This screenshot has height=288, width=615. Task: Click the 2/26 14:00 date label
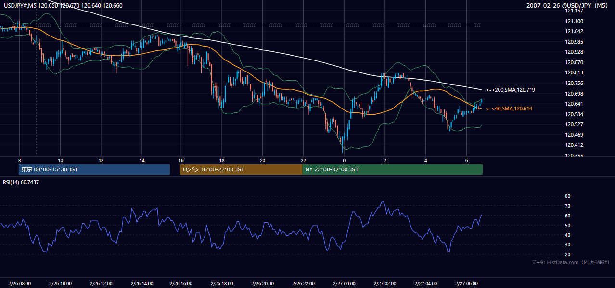141,284
